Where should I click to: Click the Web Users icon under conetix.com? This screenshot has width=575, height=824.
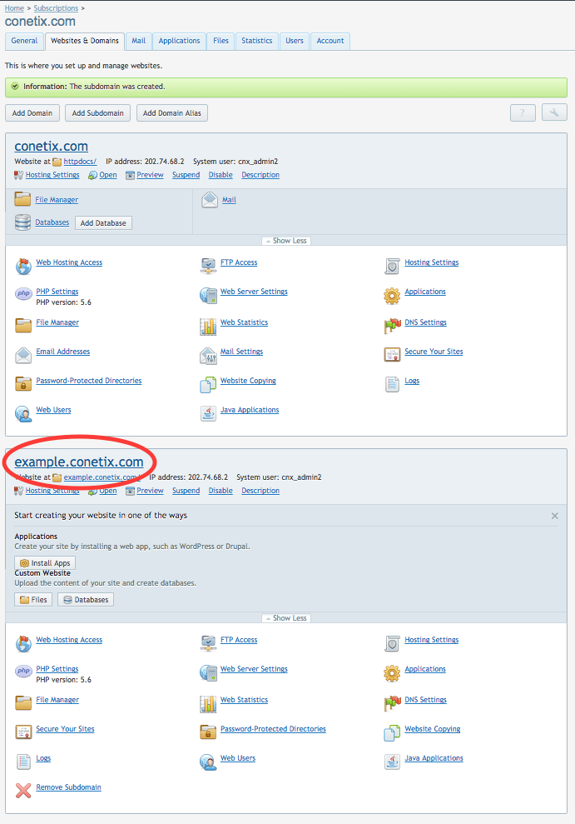coord(23,414)
